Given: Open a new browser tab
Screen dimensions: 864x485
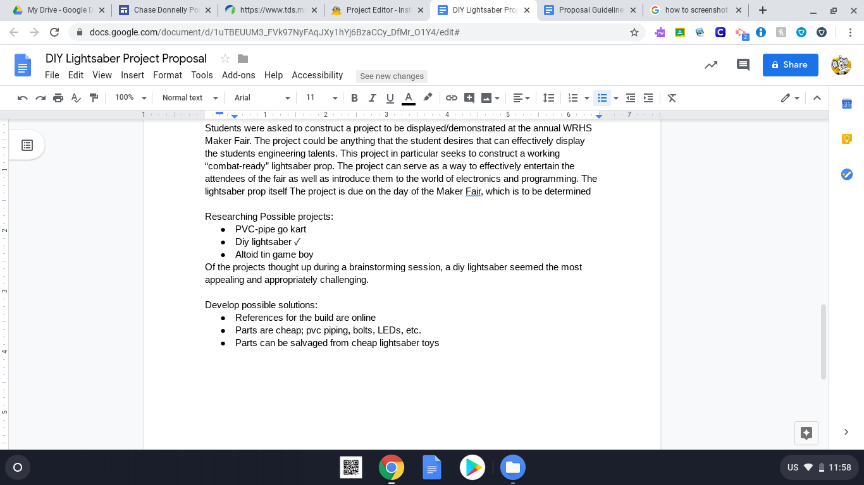Looking at the screenshot, I should click(x=763, y=10).
